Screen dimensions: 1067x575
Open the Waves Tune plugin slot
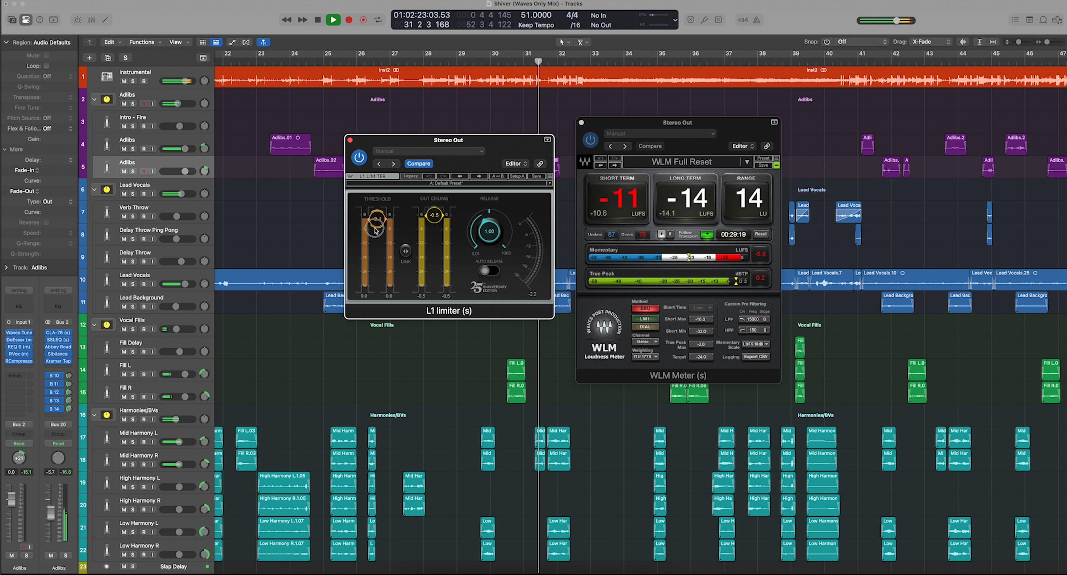pyautogui.click(x=18, y=332)
